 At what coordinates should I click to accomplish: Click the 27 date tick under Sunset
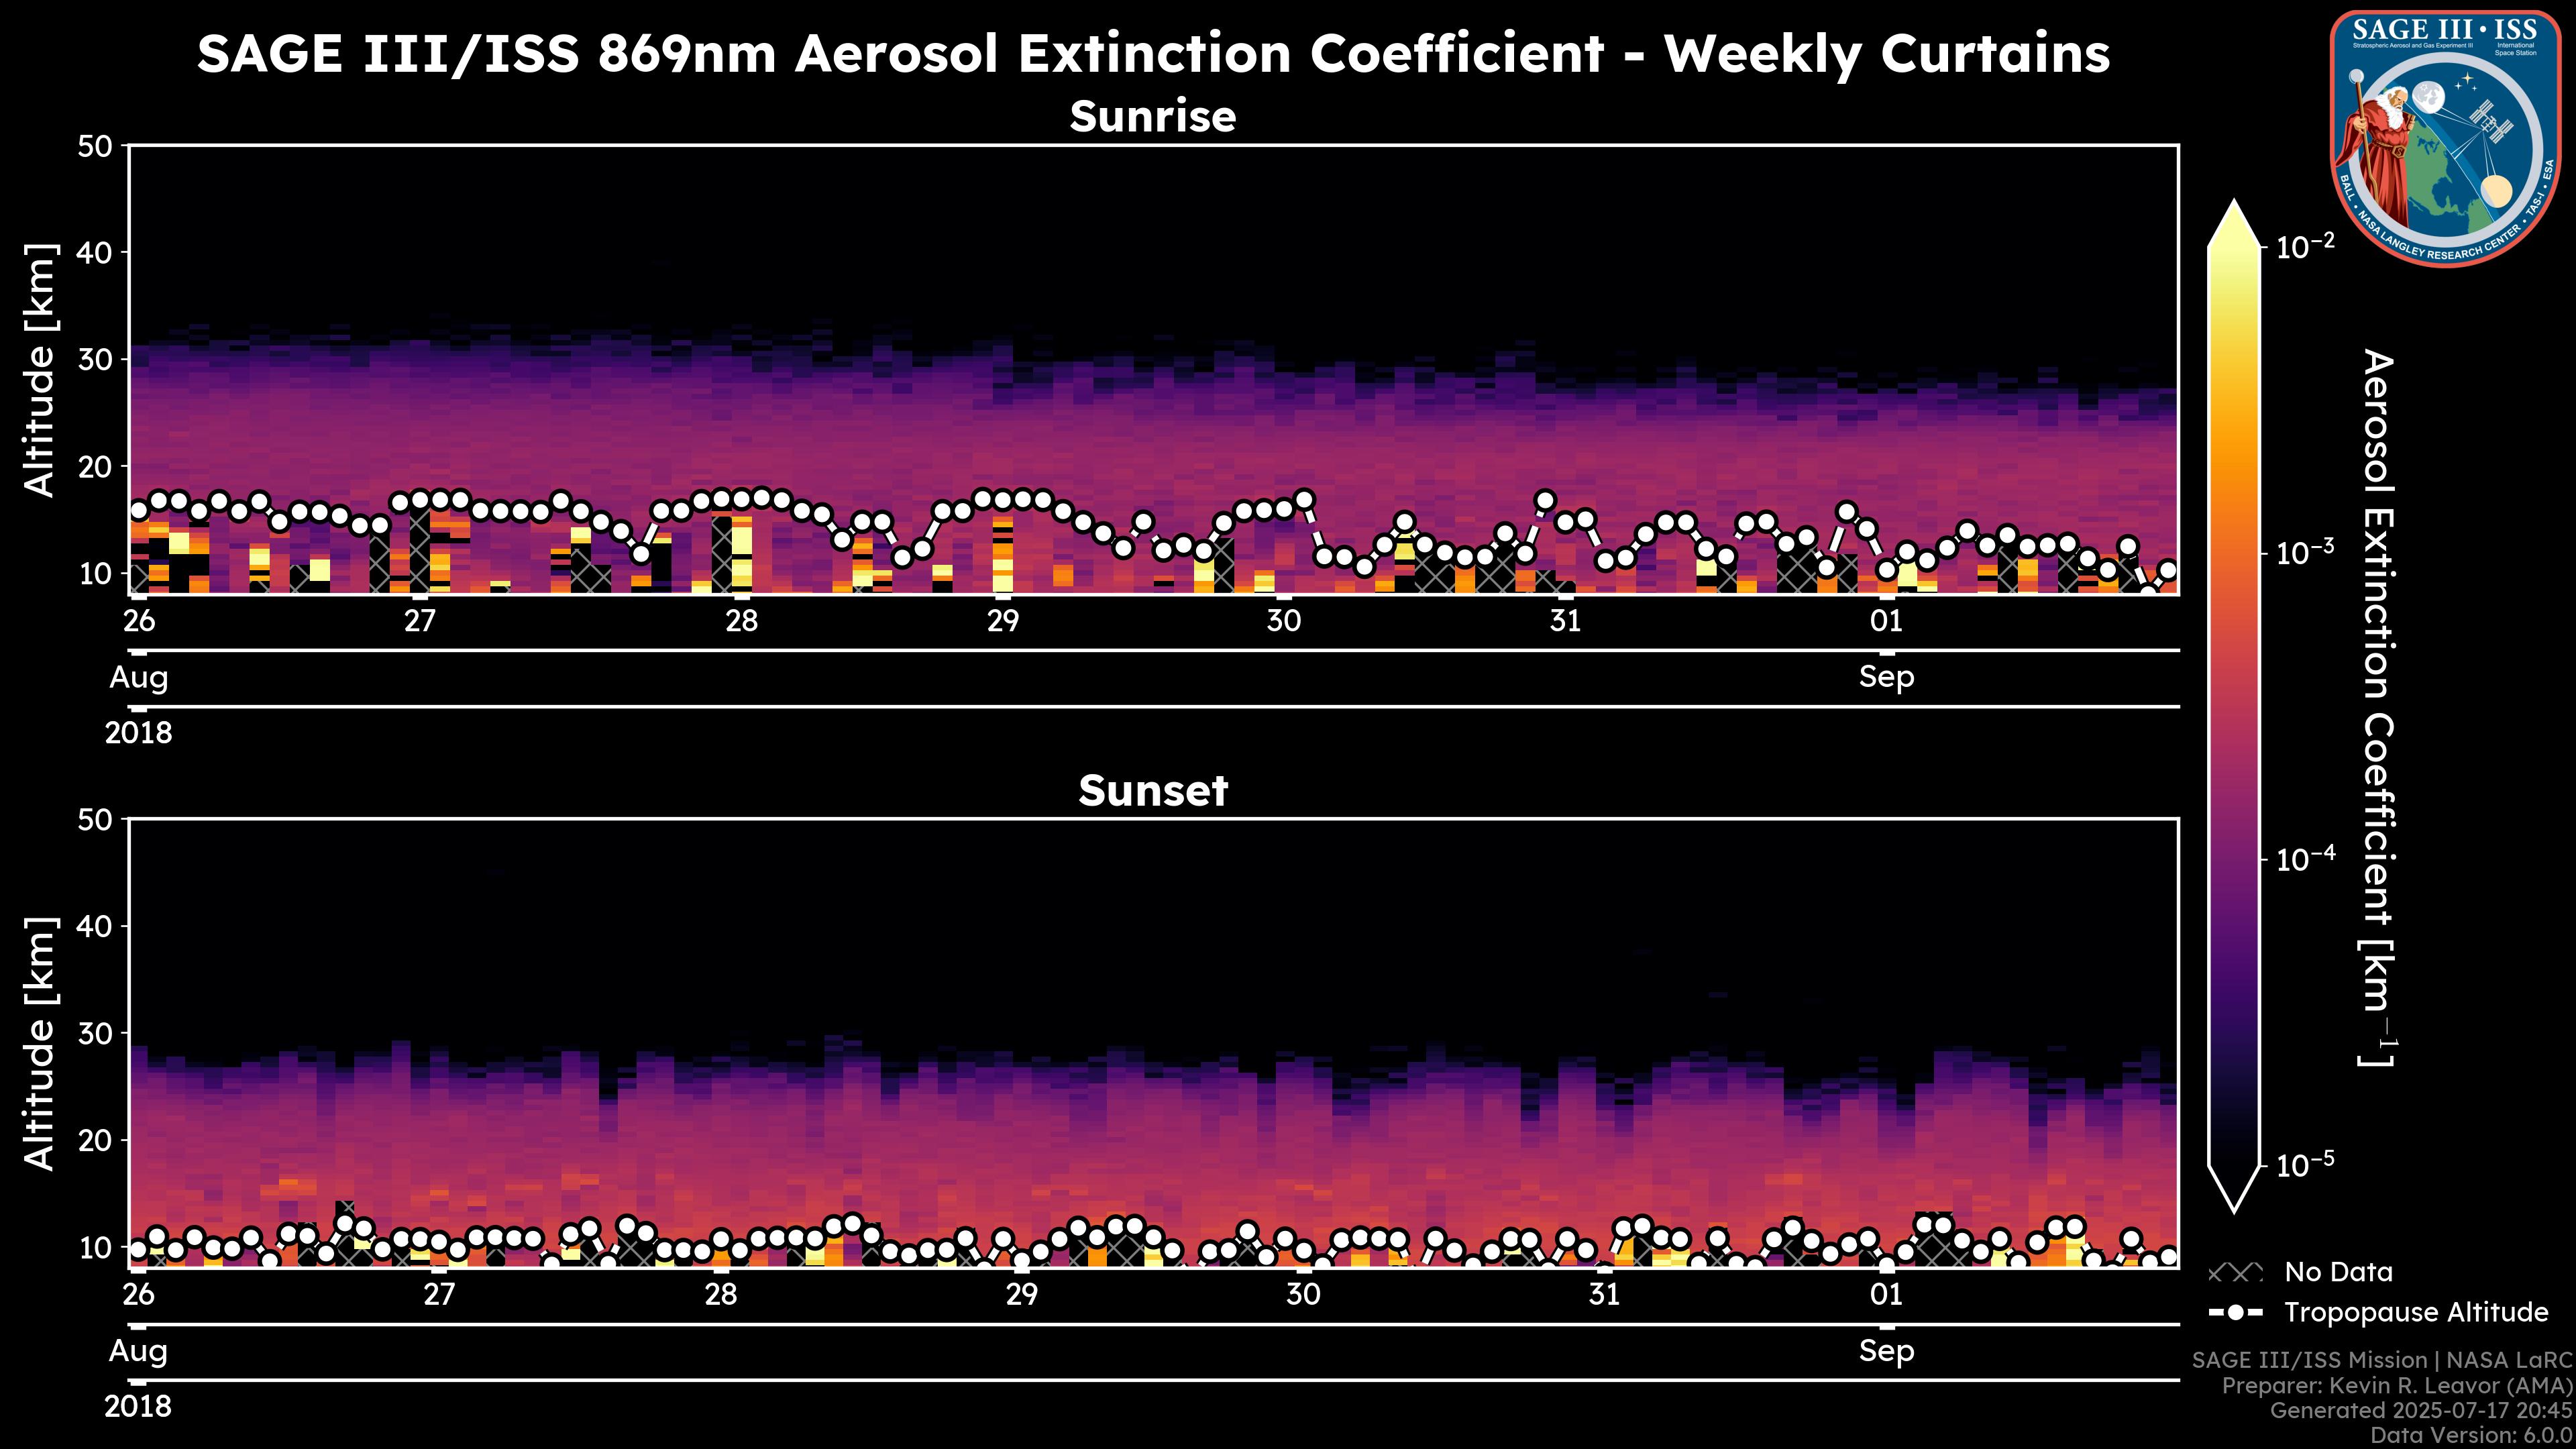point(439,1295)
